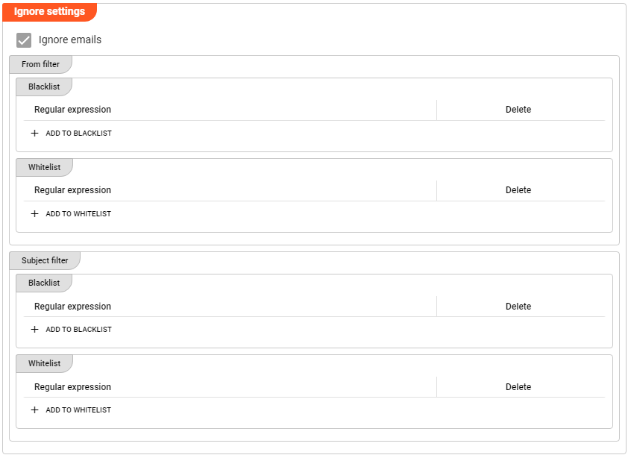Screen dimensions: 628x455
Task: Select the orange Ignore settings header
Action: point(49,12)
